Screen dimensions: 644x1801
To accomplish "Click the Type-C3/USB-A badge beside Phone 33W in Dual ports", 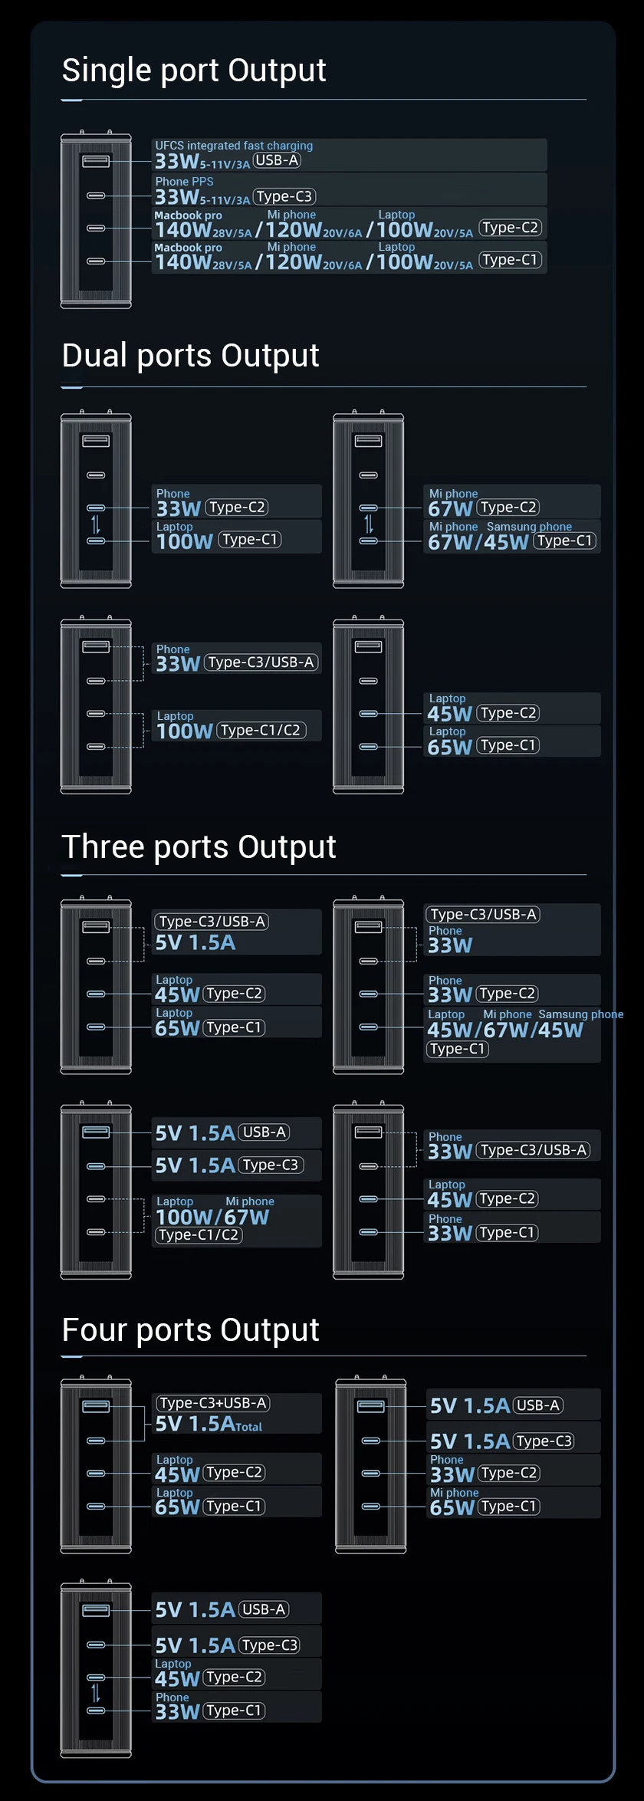I will pos(261,662).
